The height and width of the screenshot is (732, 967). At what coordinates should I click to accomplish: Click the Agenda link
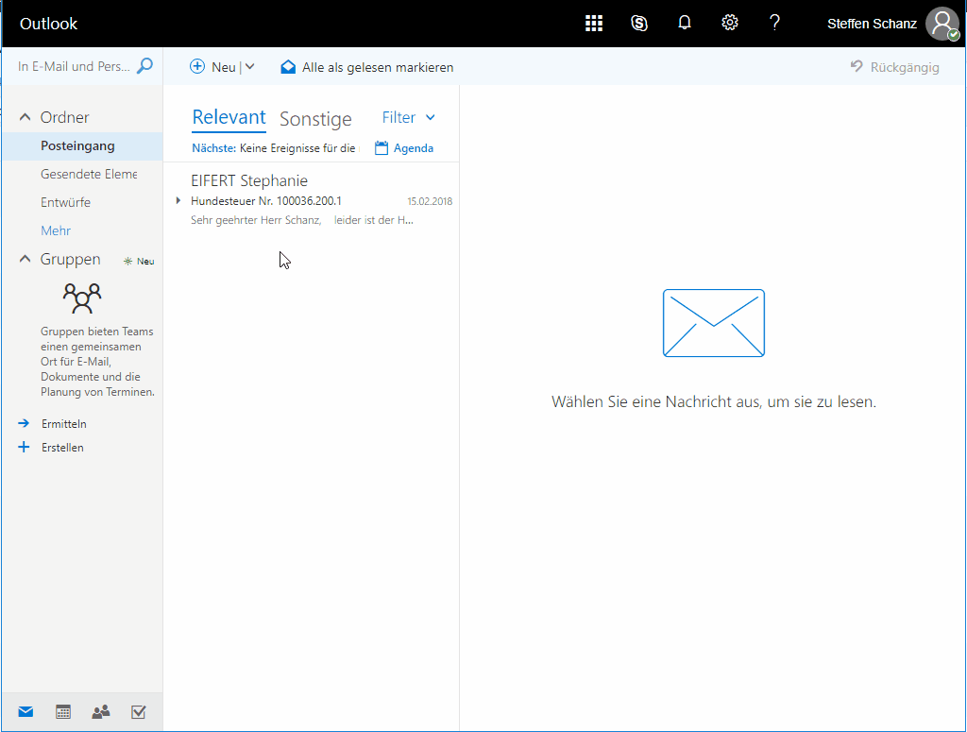pos(414,148)
